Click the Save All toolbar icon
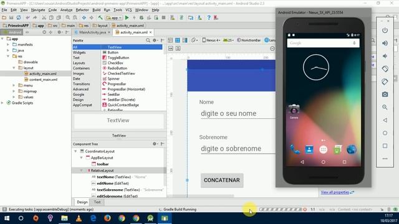This screenshot has width=399, height=224. click(x=11, y=18)
